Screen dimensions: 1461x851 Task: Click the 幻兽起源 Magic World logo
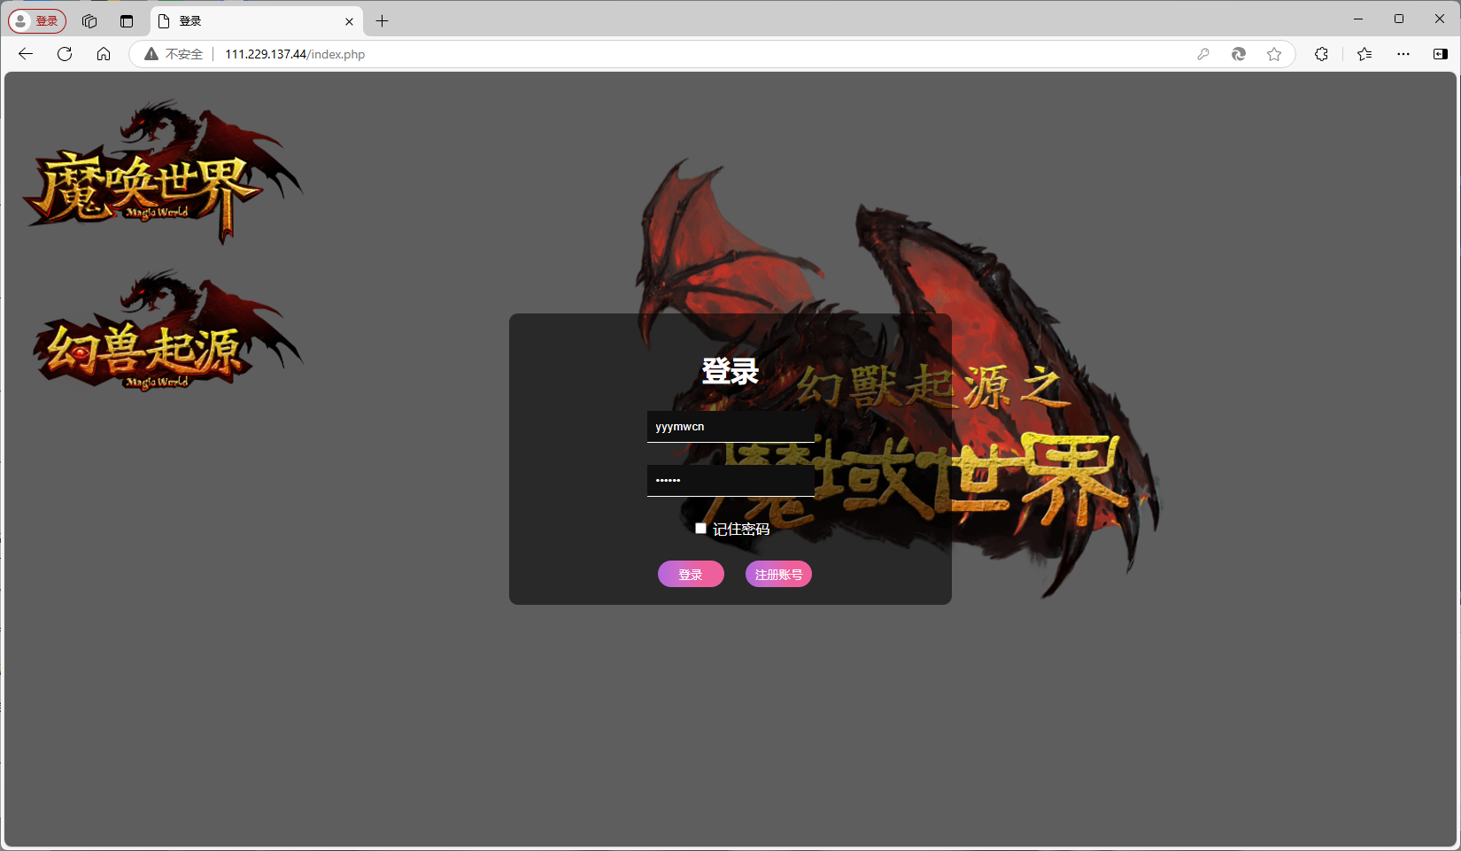(x=166, y=330)
